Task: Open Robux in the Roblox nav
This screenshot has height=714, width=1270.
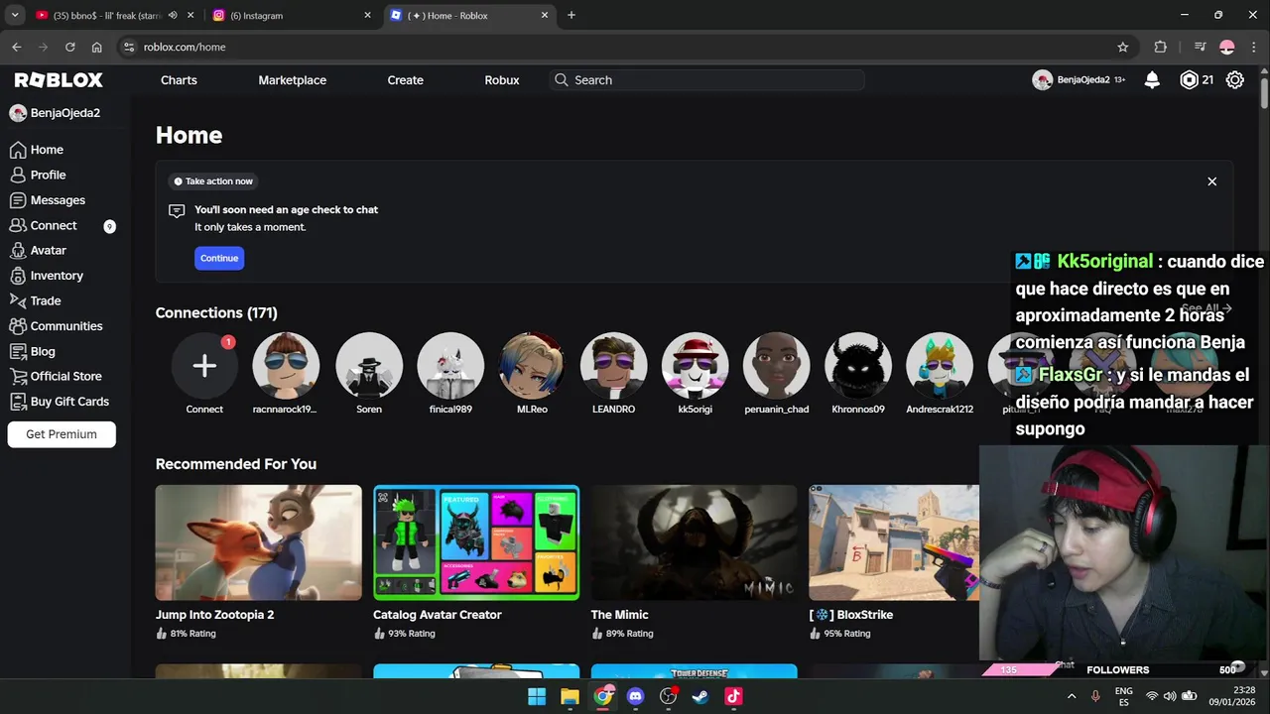Action: [x=502, y=80]
